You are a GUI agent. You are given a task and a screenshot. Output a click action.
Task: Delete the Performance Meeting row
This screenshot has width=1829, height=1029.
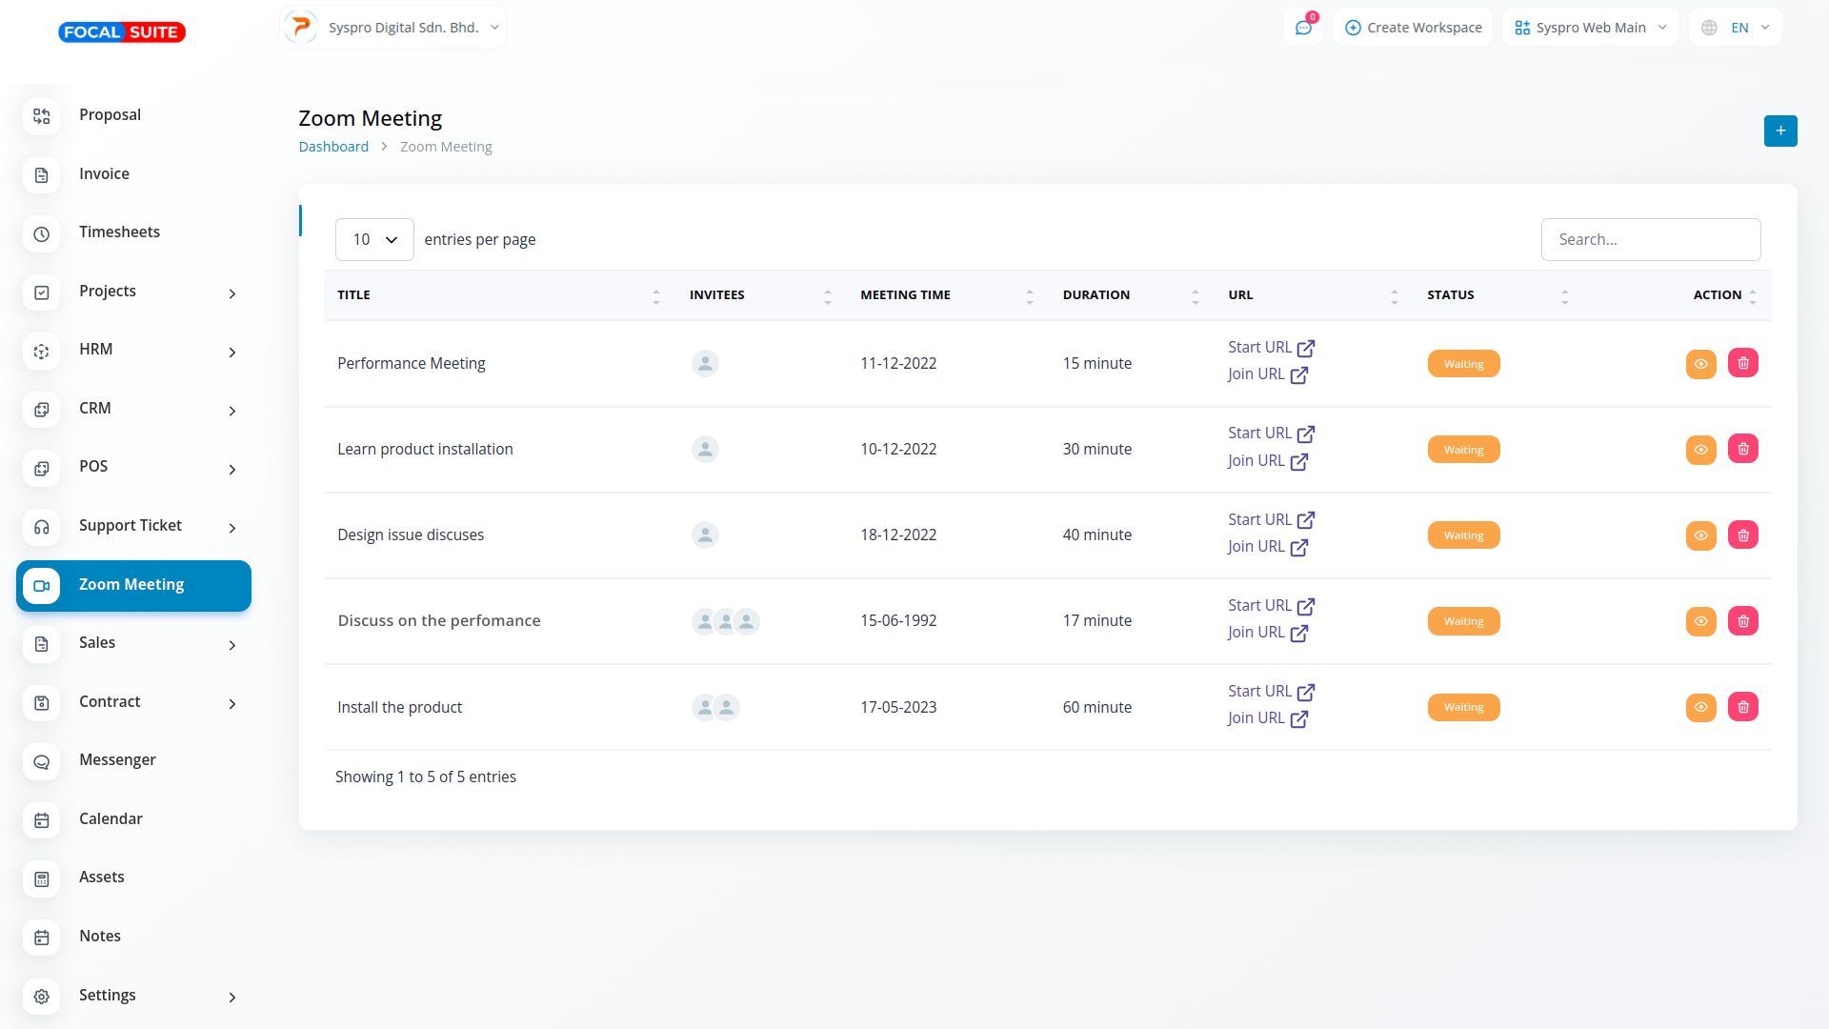click(1742, 363)
